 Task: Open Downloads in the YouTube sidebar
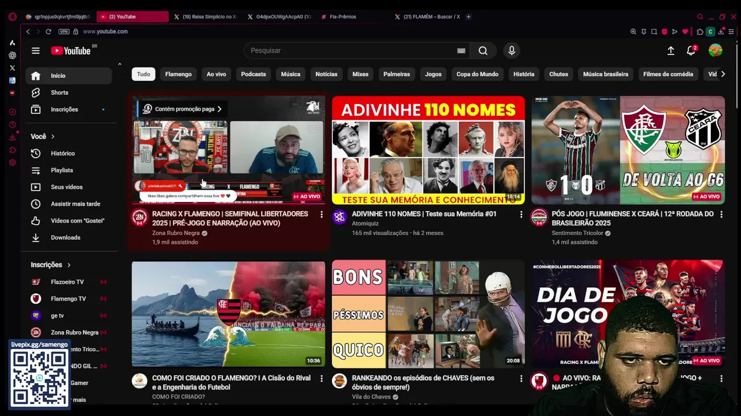click(69, 237)
